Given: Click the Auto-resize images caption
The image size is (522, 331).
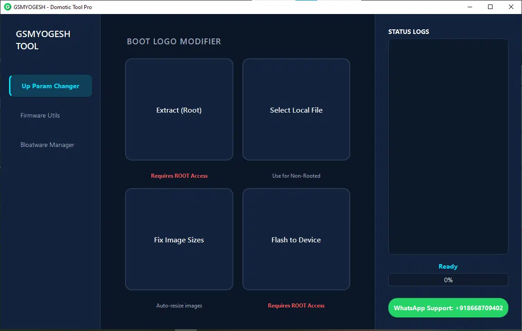Looking at the screenshot, I should [x=179, y=305].
